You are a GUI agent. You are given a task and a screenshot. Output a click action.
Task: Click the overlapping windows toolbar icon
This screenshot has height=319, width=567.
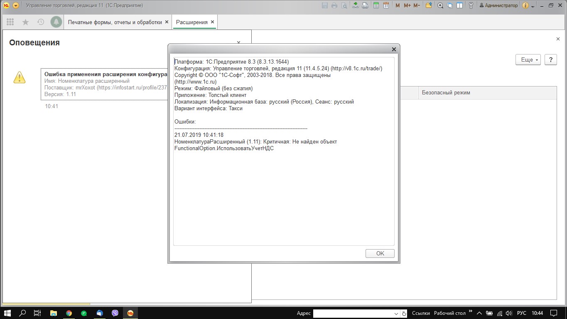coord(450,6)
